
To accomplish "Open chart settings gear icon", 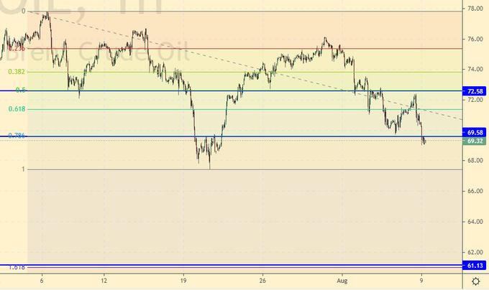I will (x=475, y=281).
